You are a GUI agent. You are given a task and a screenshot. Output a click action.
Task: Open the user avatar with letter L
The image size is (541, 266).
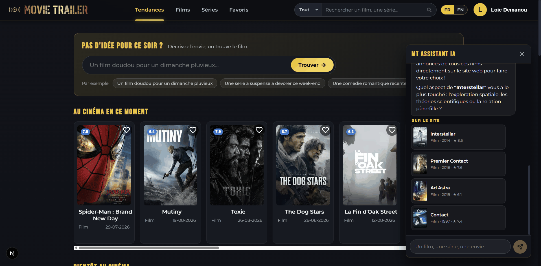[480, 10]
